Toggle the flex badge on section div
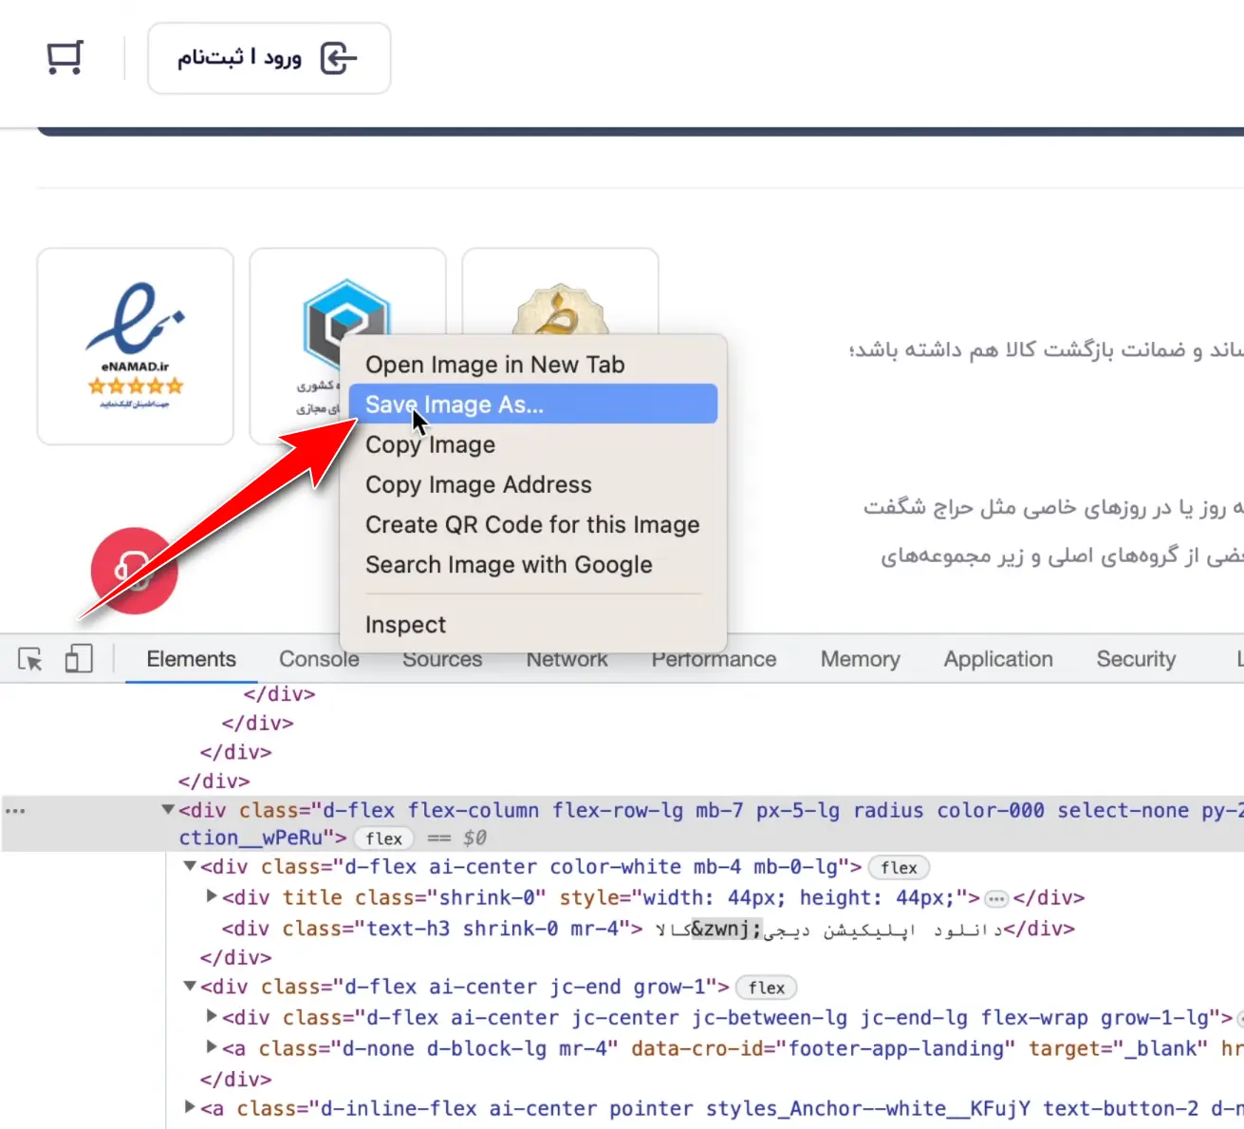Viewport: 1244px width, 1129px height. [384, 838]
